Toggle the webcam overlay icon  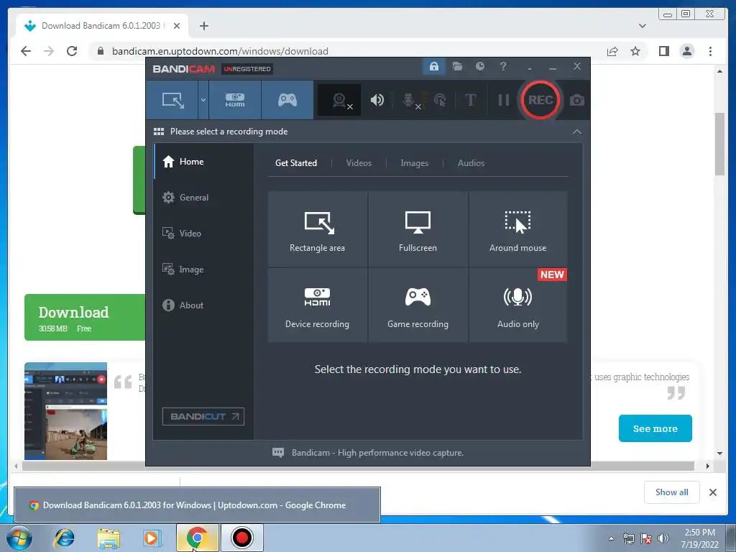[340, 100]
